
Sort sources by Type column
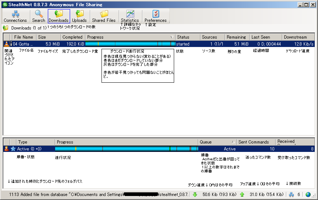coord(35,142)
